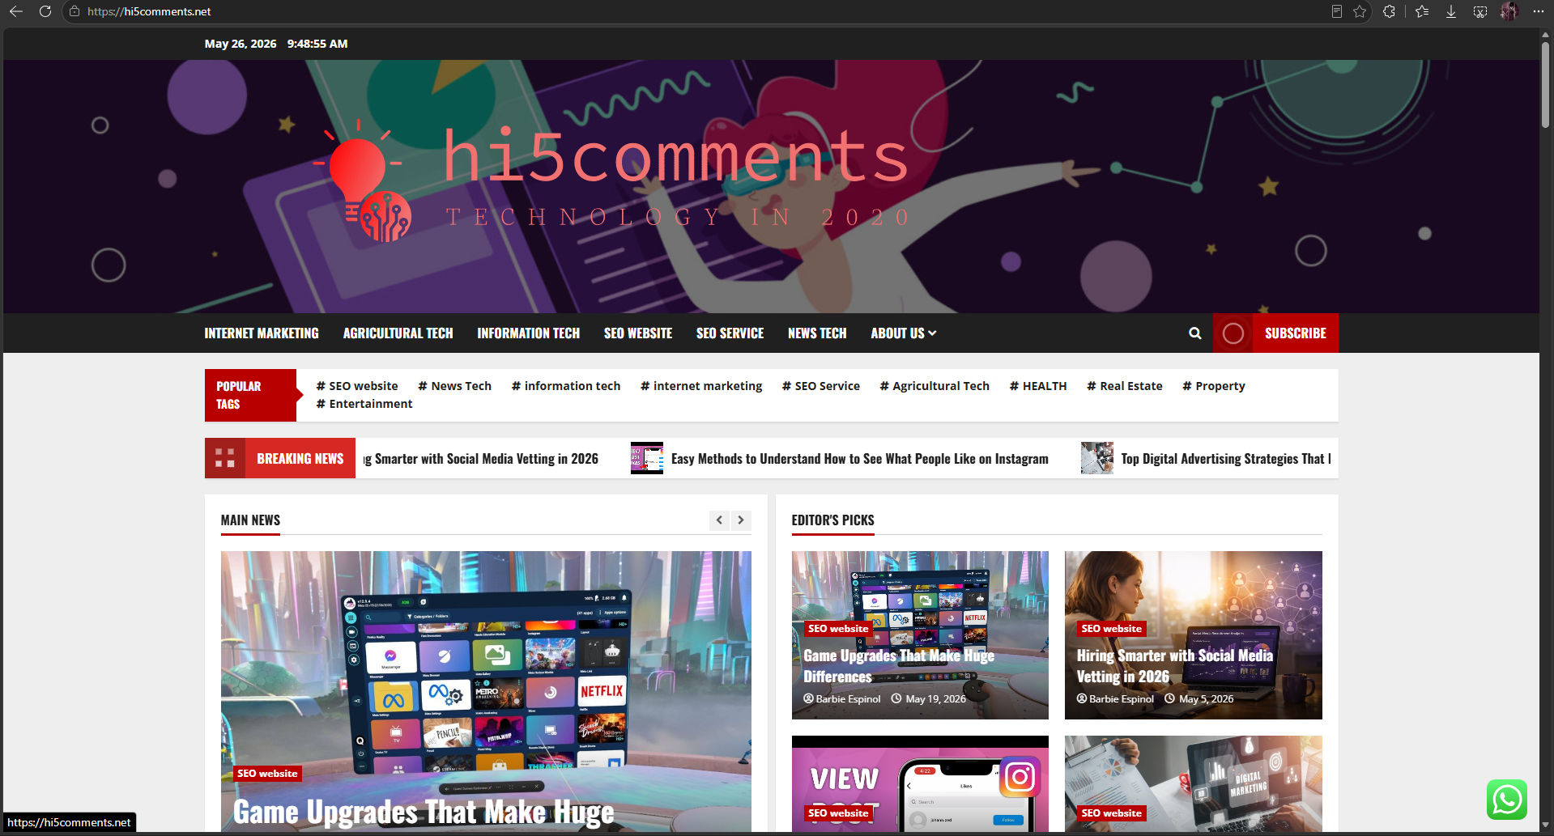
Task: Select the # Real Estate tag
Action: tap(1125, 386)
